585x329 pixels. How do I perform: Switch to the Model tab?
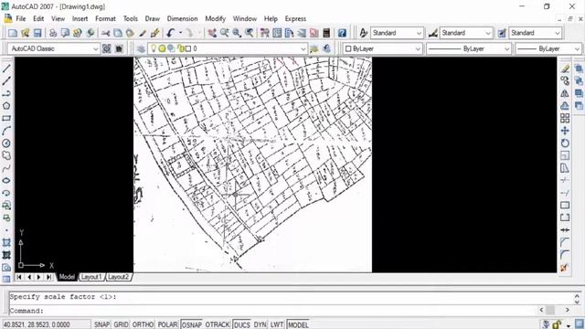(67, 277)
